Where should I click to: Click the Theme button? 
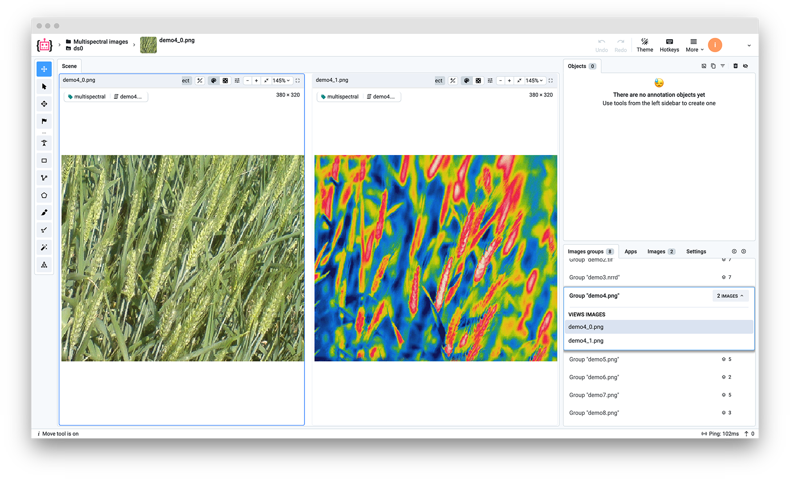tap(645, 45)
